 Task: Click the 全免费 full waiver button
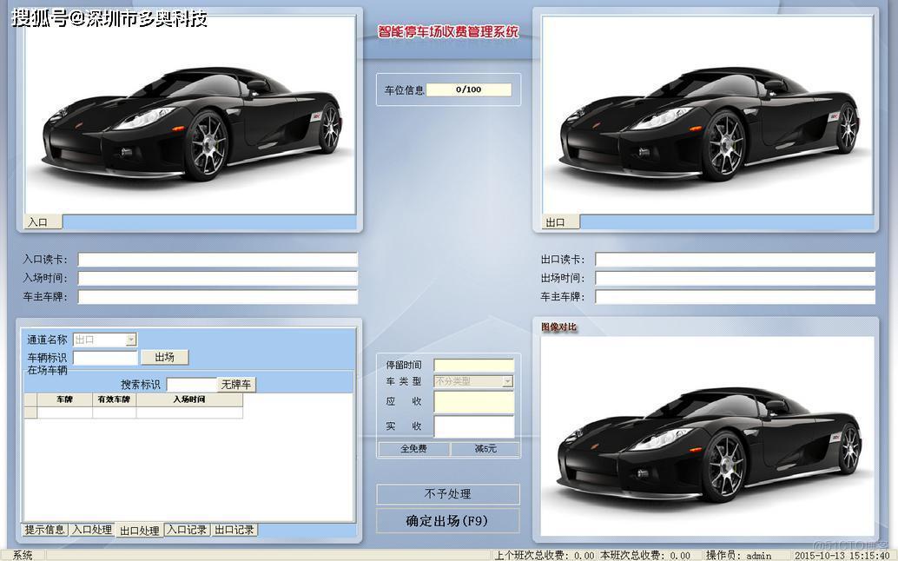414,449
